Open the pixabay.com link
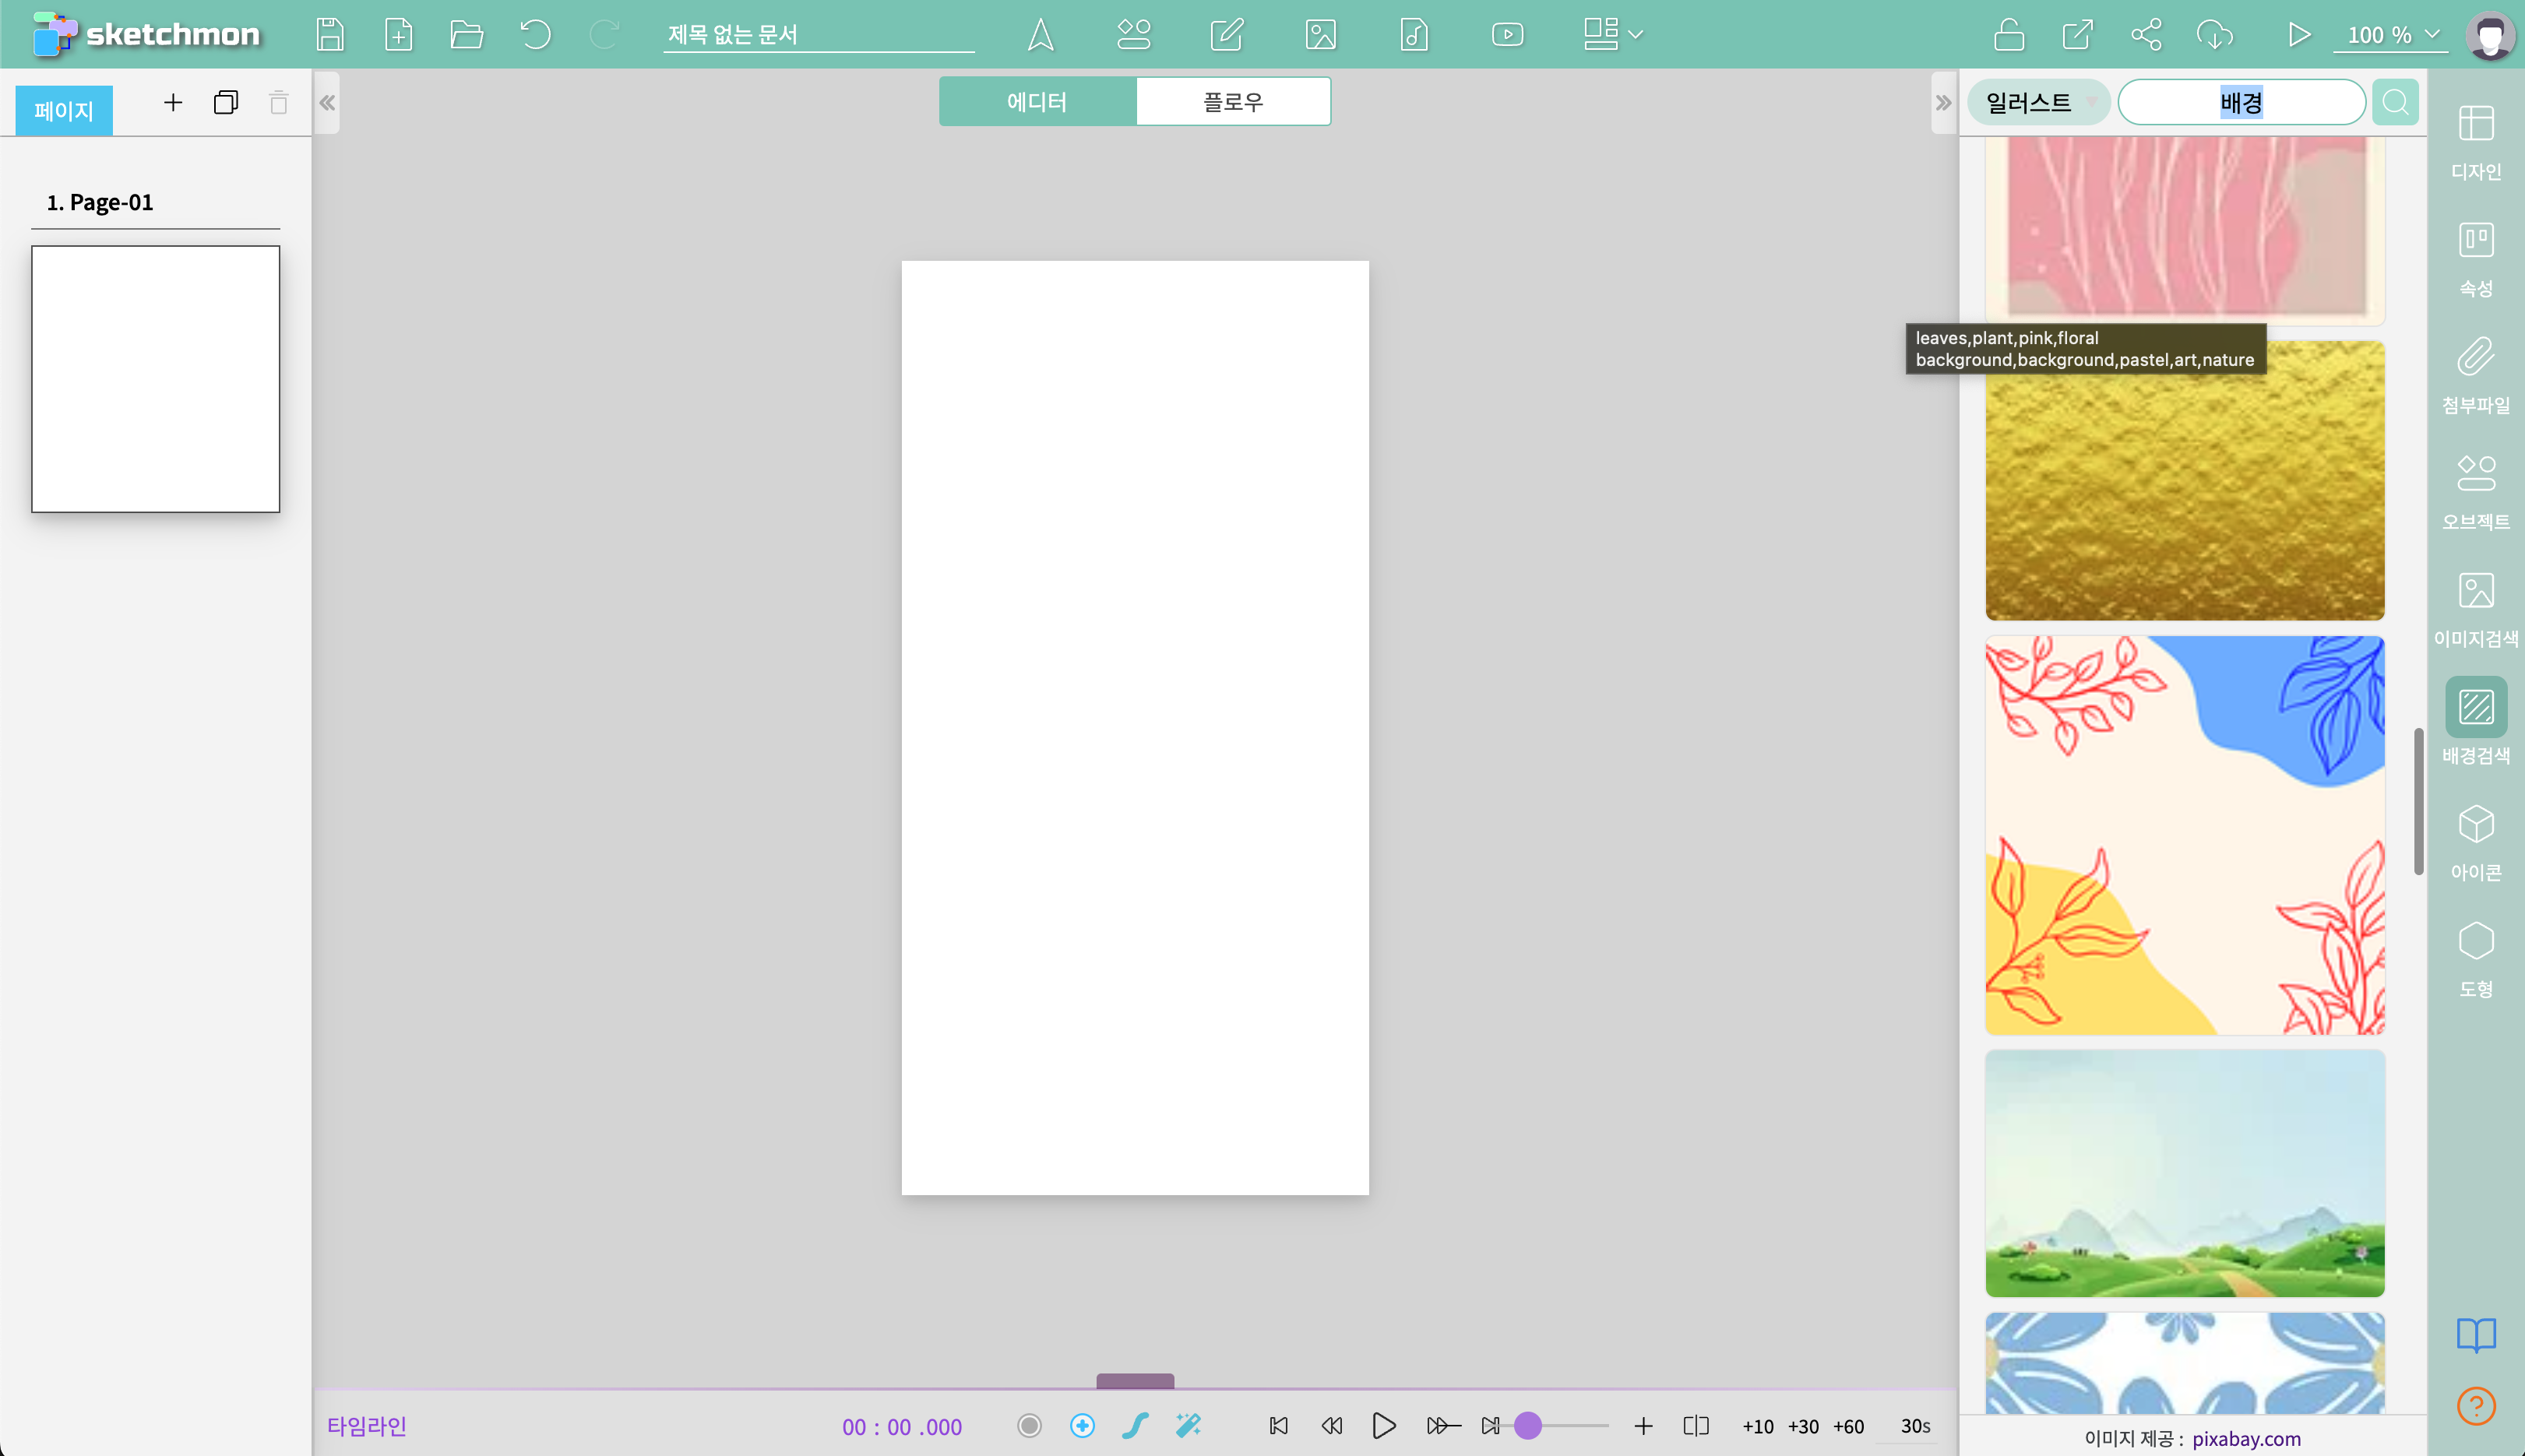The height and width of the screenshot is (1456, 2525). (x=2246, y=1438)
